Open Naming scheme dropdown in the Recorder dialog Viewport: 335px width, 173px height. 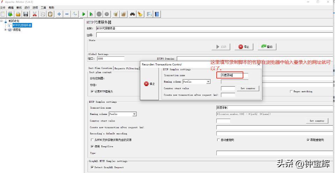(x=208, y=82)
